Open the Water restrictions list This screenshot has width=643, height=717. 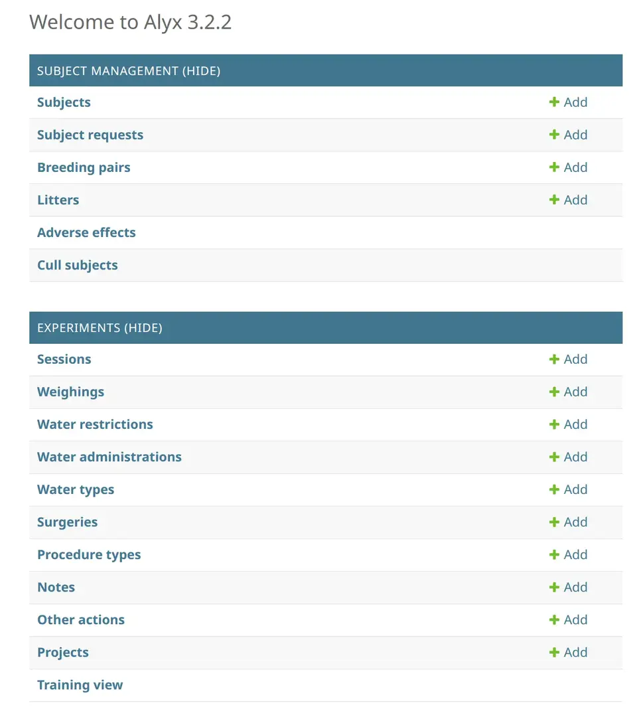point(94,424)
